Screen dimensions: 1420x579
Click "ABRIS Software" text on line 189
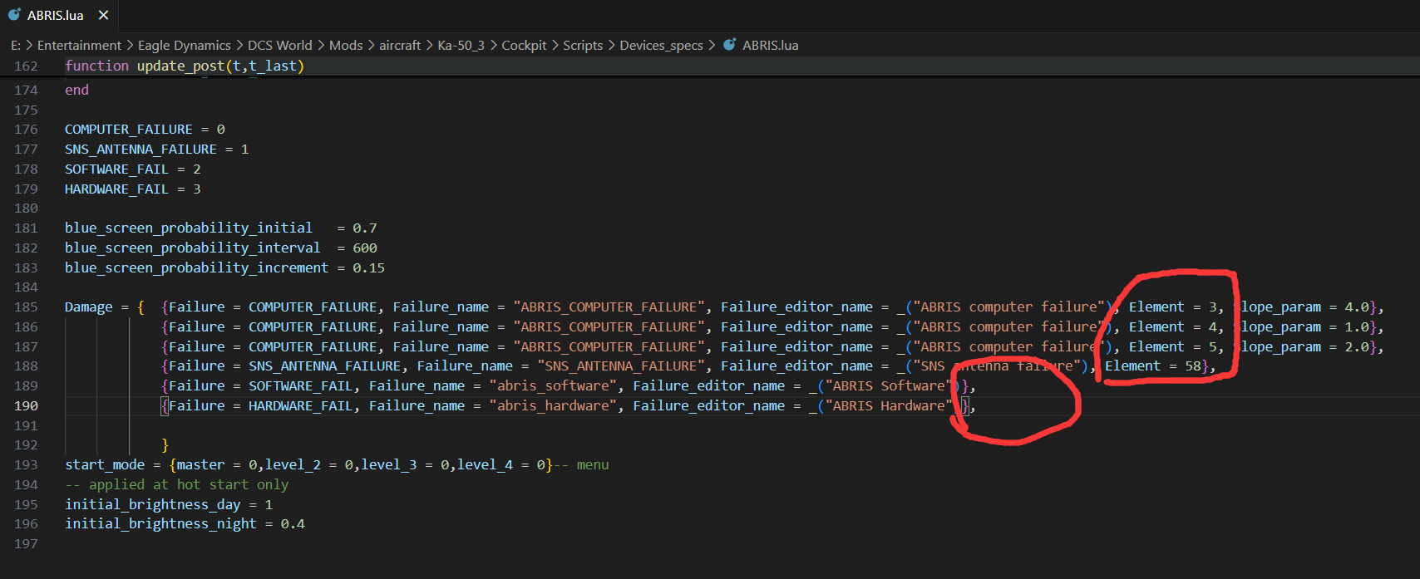point(889,385)
